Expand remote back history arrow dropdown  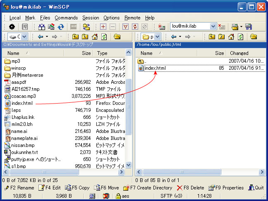pos(180,37)
